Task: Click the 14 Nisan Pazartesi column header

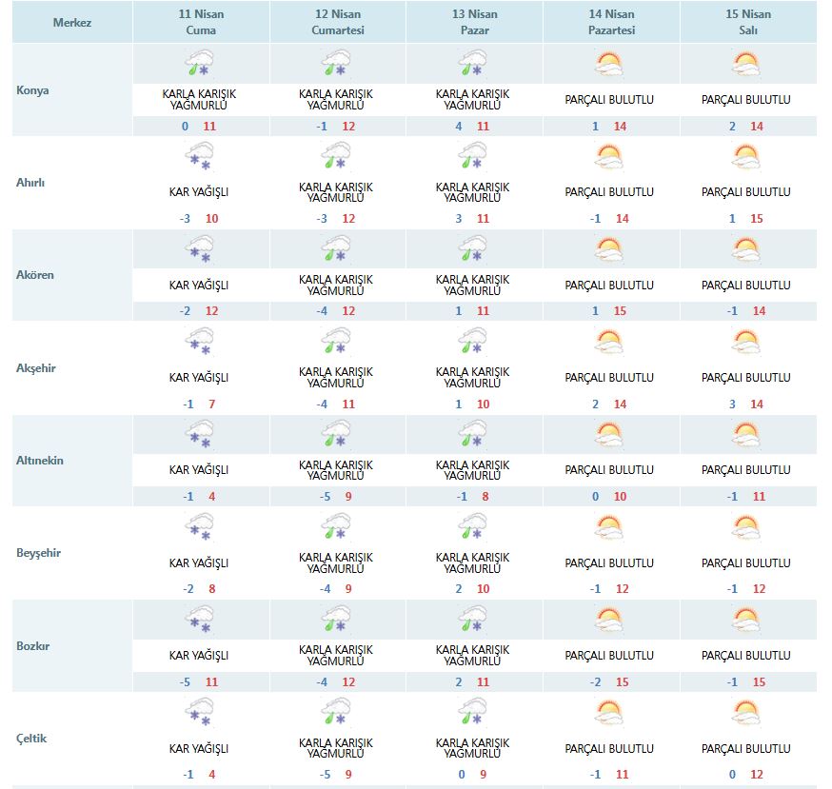Action: click(x=610, y=22)
